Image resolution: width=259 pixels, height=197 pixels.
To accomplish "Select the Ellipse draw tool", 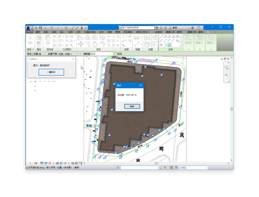I will [x=161, y=45].
